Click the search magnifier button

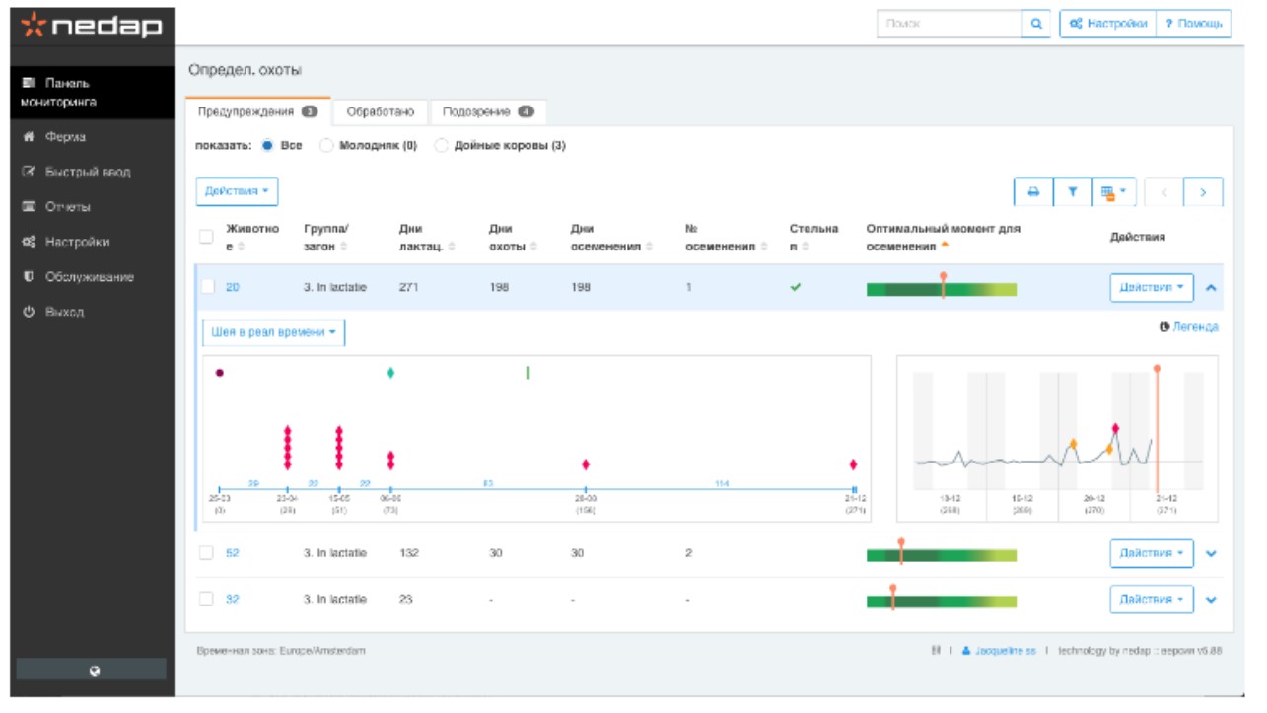[1035, 24]
